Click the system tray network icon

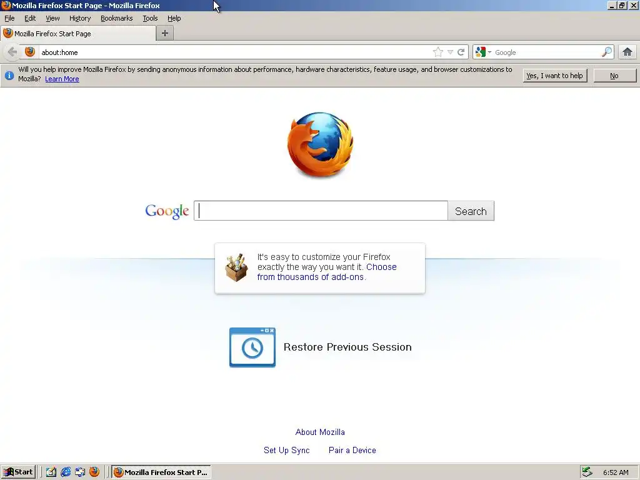pos(587,472)
